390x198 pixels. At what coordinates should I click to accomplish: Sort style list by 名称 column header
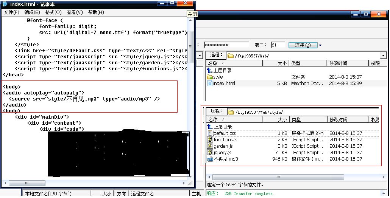(x=234, y=120)
